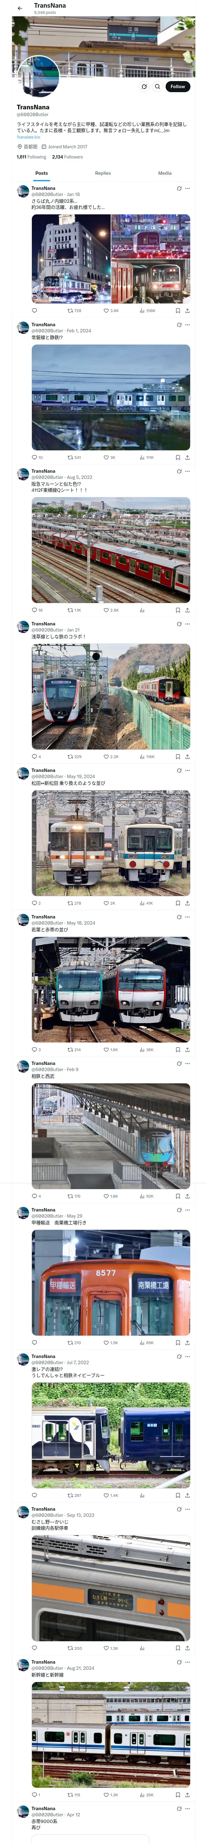The width and height of the screenshot is (207, 1843).
Task: Switch to the Media tab
Action: coord(165,173)
